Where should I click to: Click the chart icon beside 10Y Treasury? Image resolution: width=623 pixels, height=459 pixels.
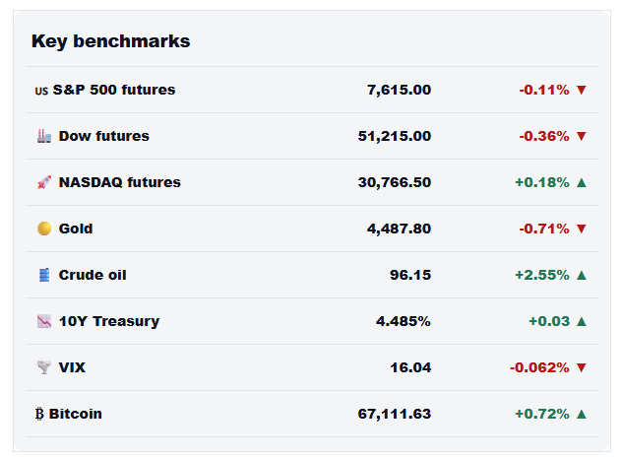click(44, 321)
